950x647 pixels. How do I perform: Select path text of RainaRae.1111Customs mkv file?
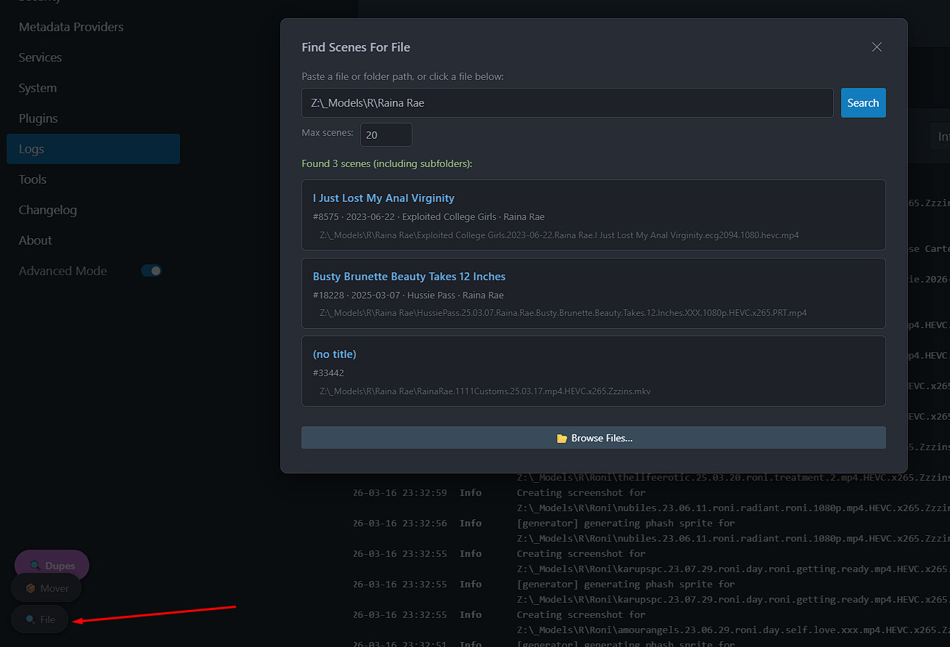point(485,391)
